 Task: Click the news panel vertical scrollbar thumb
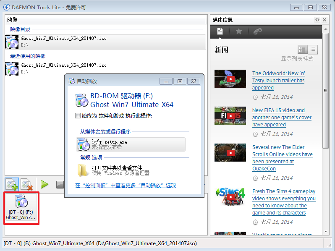pyautogui.click(x=326, y=91)
